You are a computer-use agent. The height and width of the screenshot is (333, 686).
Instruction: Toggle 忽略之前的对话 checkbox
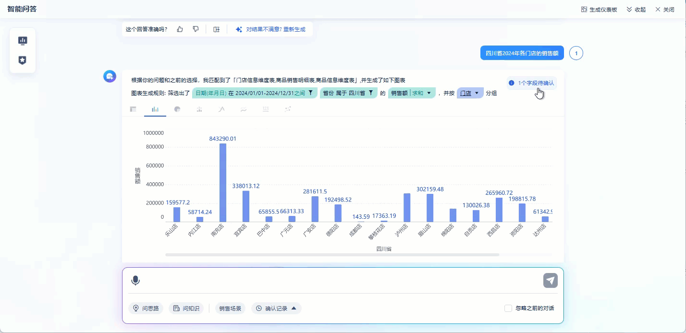tap(508, 308)
